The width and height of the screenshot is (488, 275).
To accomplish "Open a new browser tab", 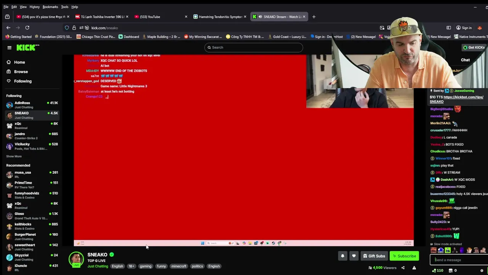I will click(314, 17).
